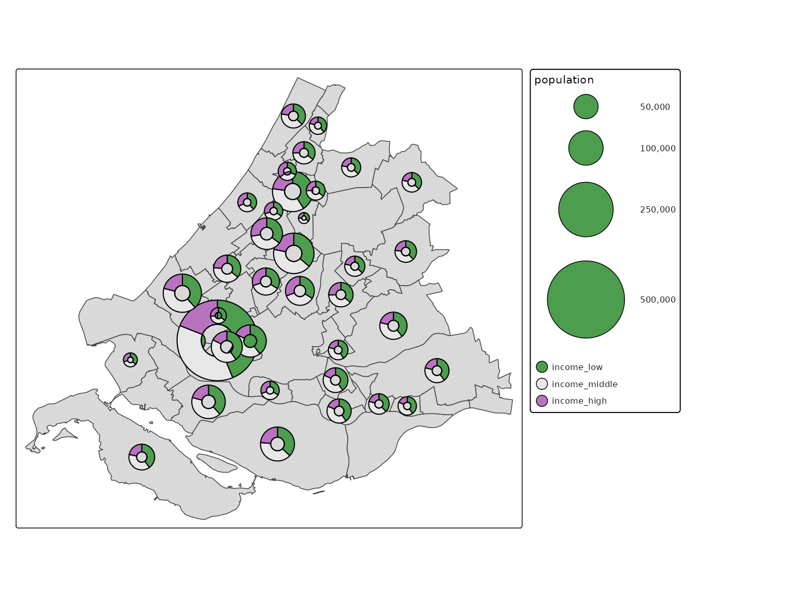
Task: Click the small donut on the western peninsula
Action: [131, 360]
